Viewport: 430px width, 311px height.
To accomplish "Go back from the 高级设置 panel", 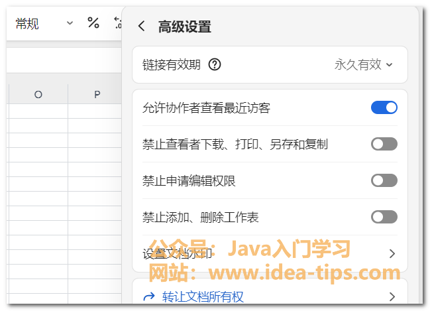I will point(140,27).
